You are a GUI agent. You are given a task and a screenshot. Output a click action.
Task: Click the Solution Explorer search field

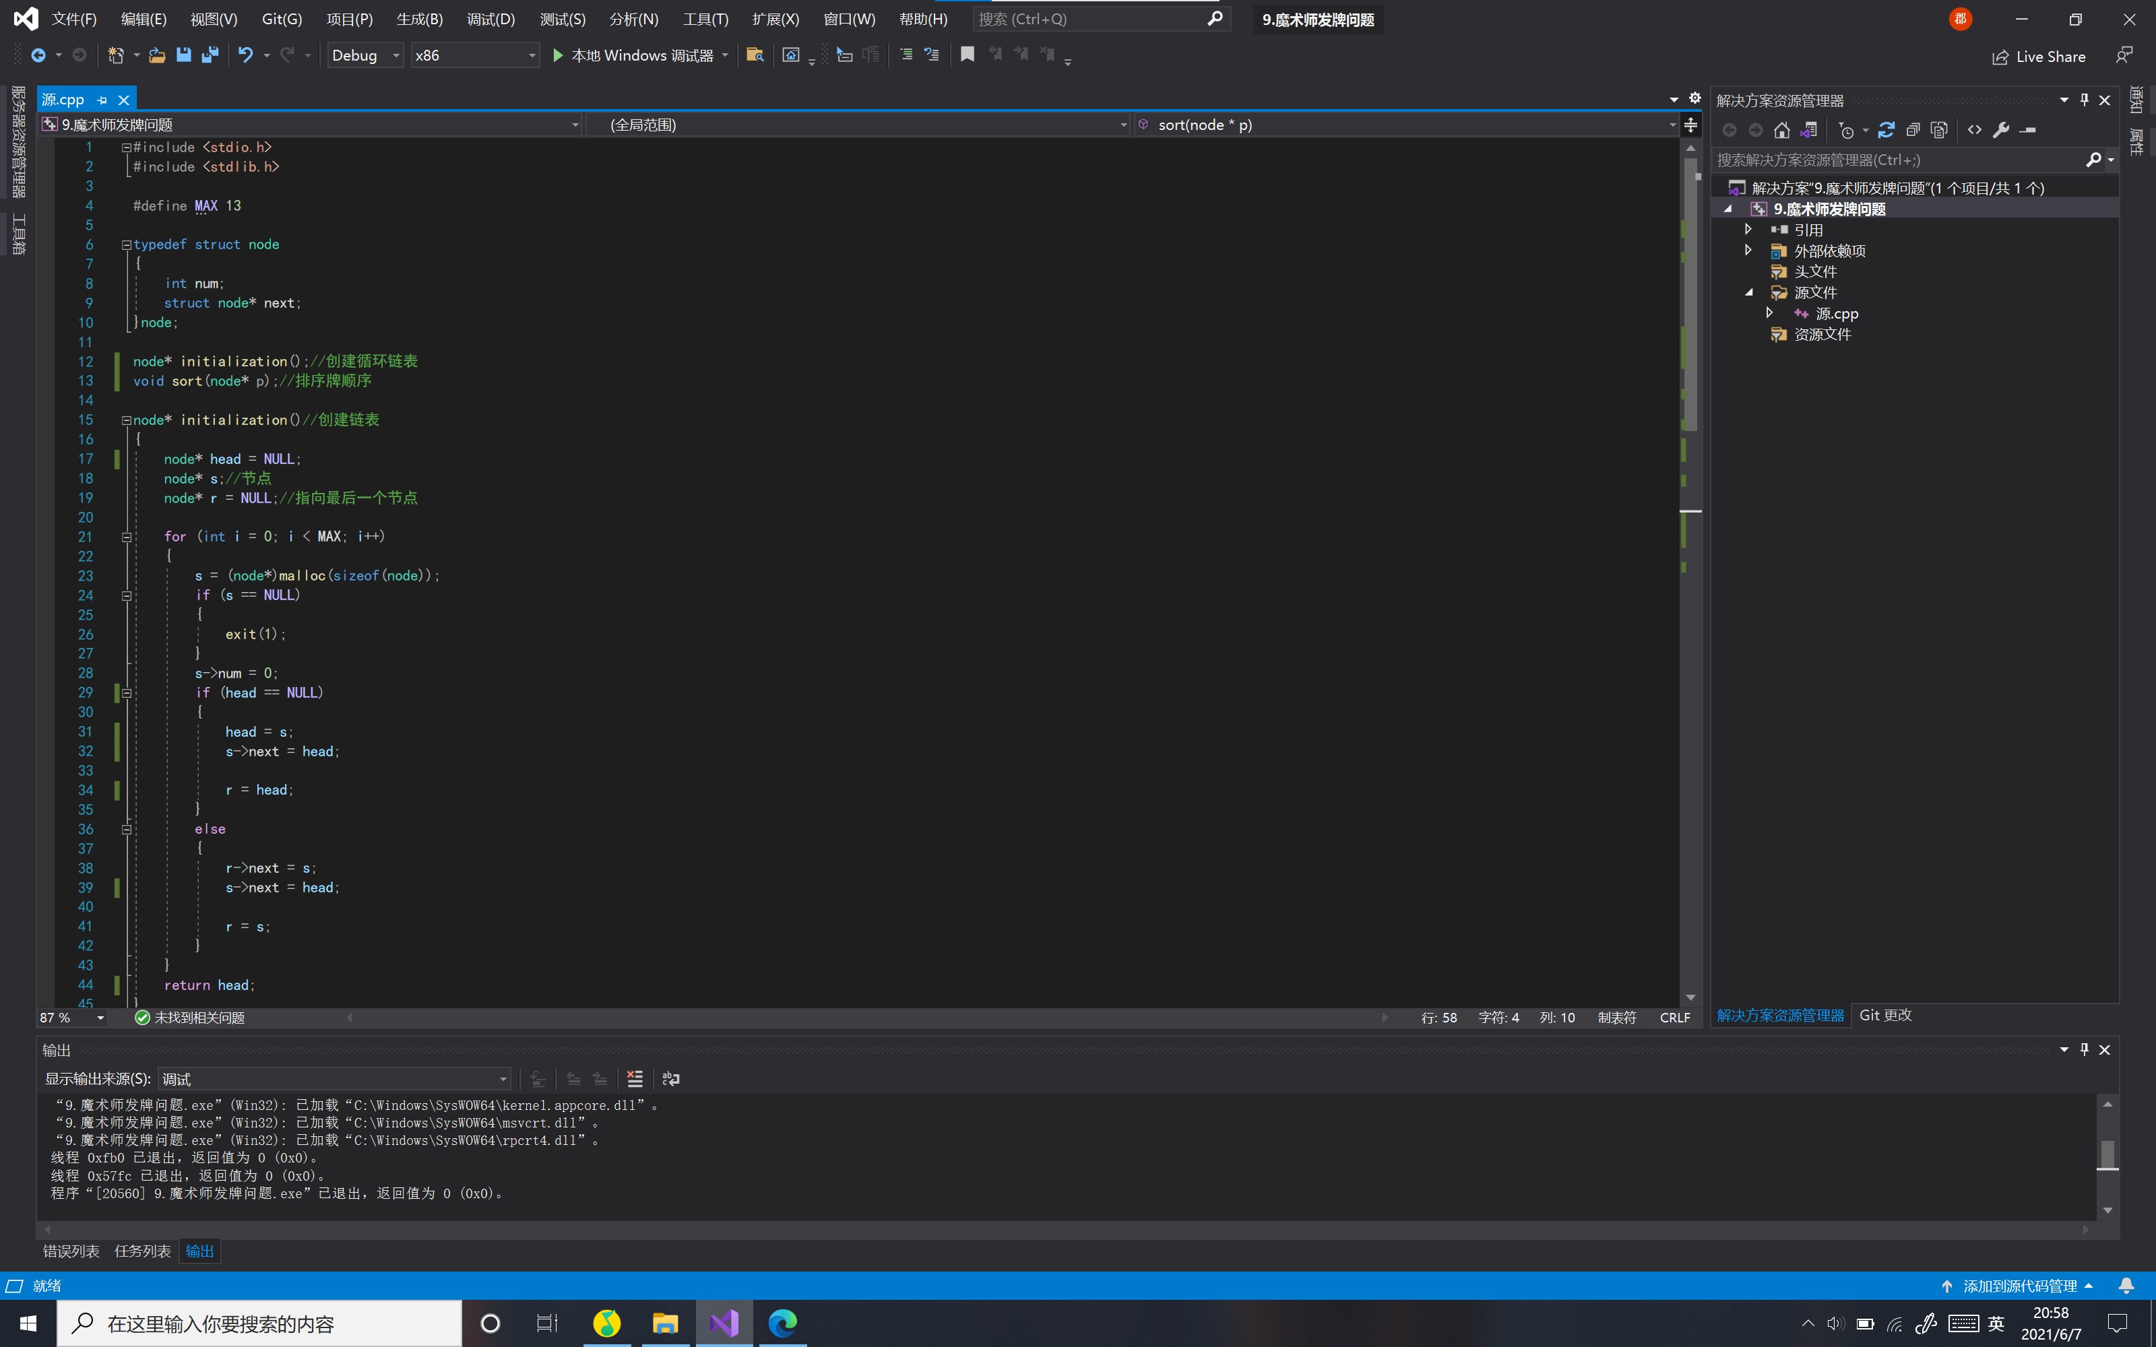click(x=1907, y=160)
